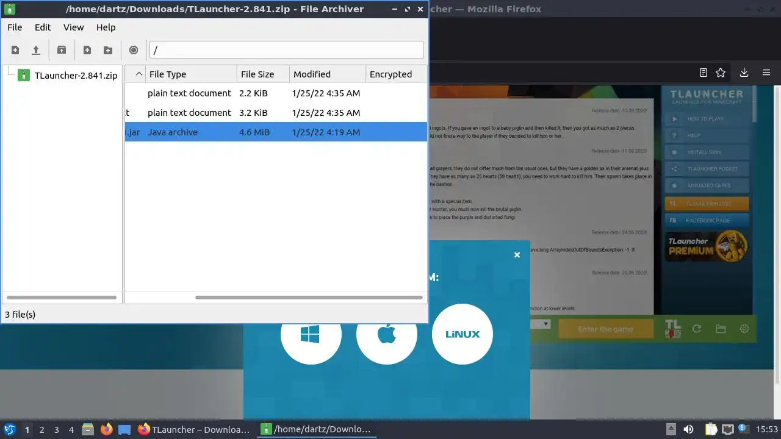Open the network tray icon
Viewport: 781px width, 439px height.
727,429
